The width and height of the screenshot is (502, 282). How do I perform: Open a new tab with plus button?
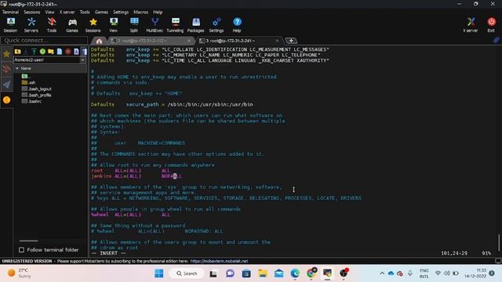(x=291, y=41)
